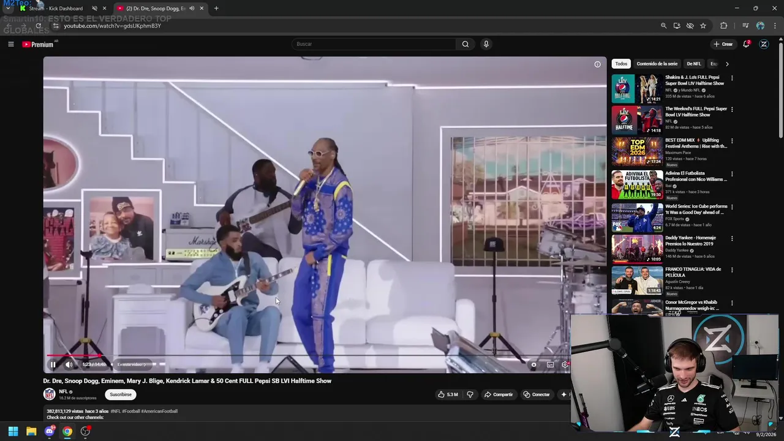Open the account avatar menu
The width and height of the screenshot is (784, 441).
pyautogui.click(x=764, y=44)
